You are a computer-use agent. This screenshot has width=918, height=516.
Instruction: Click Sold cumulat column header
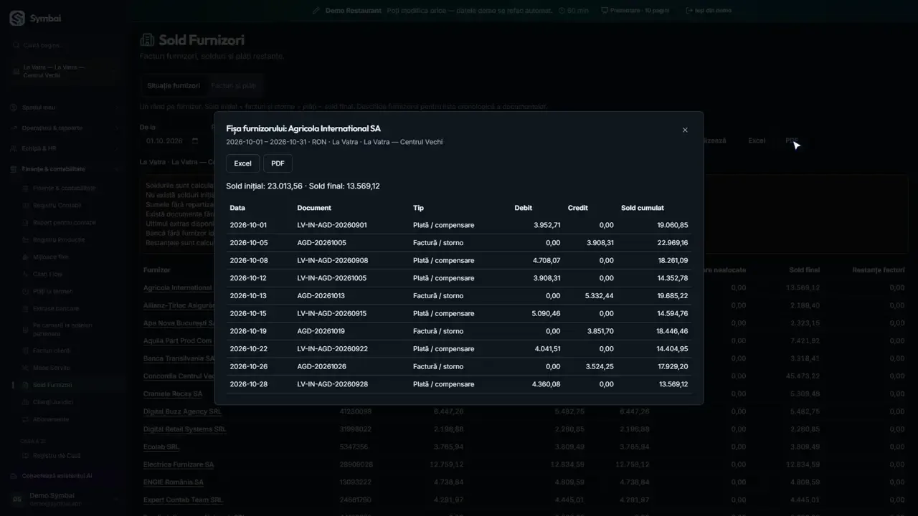click(643, 208)
